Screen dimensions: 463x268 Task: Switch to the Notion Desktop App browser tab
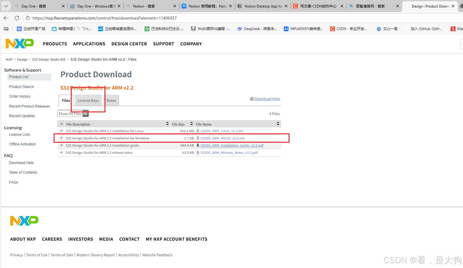(263, 6)
